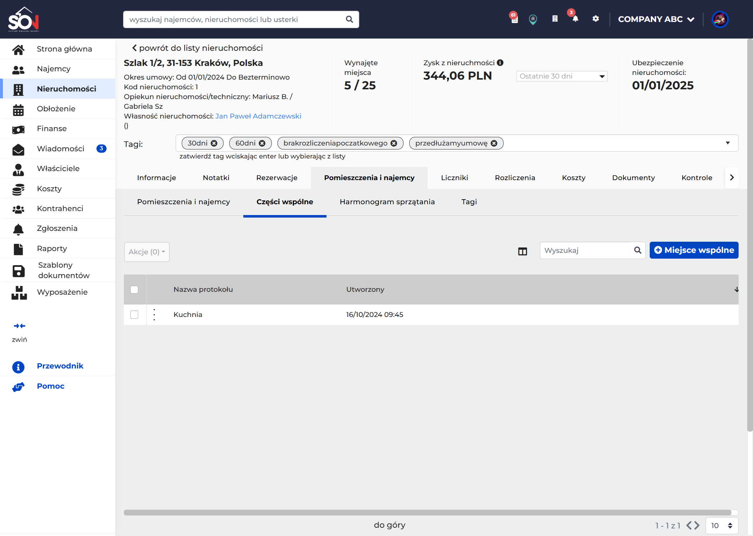Switch to the Dokumenty tab
The height and width of the screenshot is (536, 753).
[x=633, y=178]
